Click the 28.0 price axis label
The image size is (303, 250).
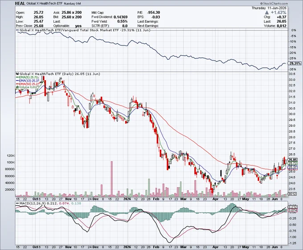(x=292, y=137)
